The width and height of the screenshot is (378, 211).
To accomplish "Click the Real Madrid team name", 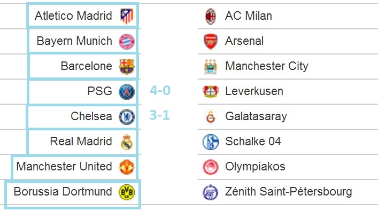I will click(x=81, y=141).
